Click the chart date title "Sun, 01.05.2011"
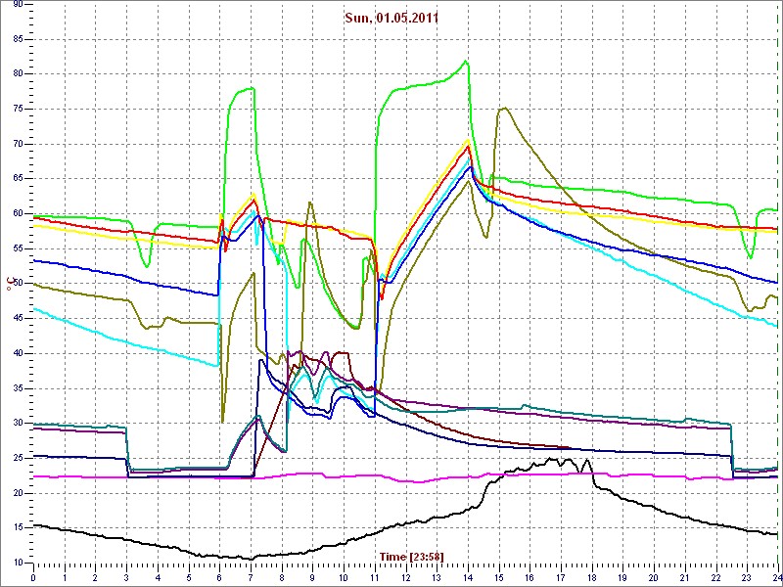 tap(391, 19)
